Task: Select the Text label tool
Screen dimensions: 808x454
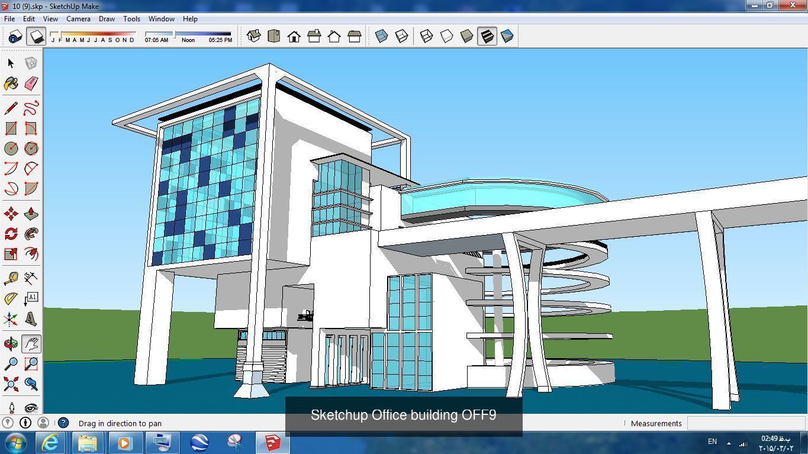Action: [x=31, y=299]
